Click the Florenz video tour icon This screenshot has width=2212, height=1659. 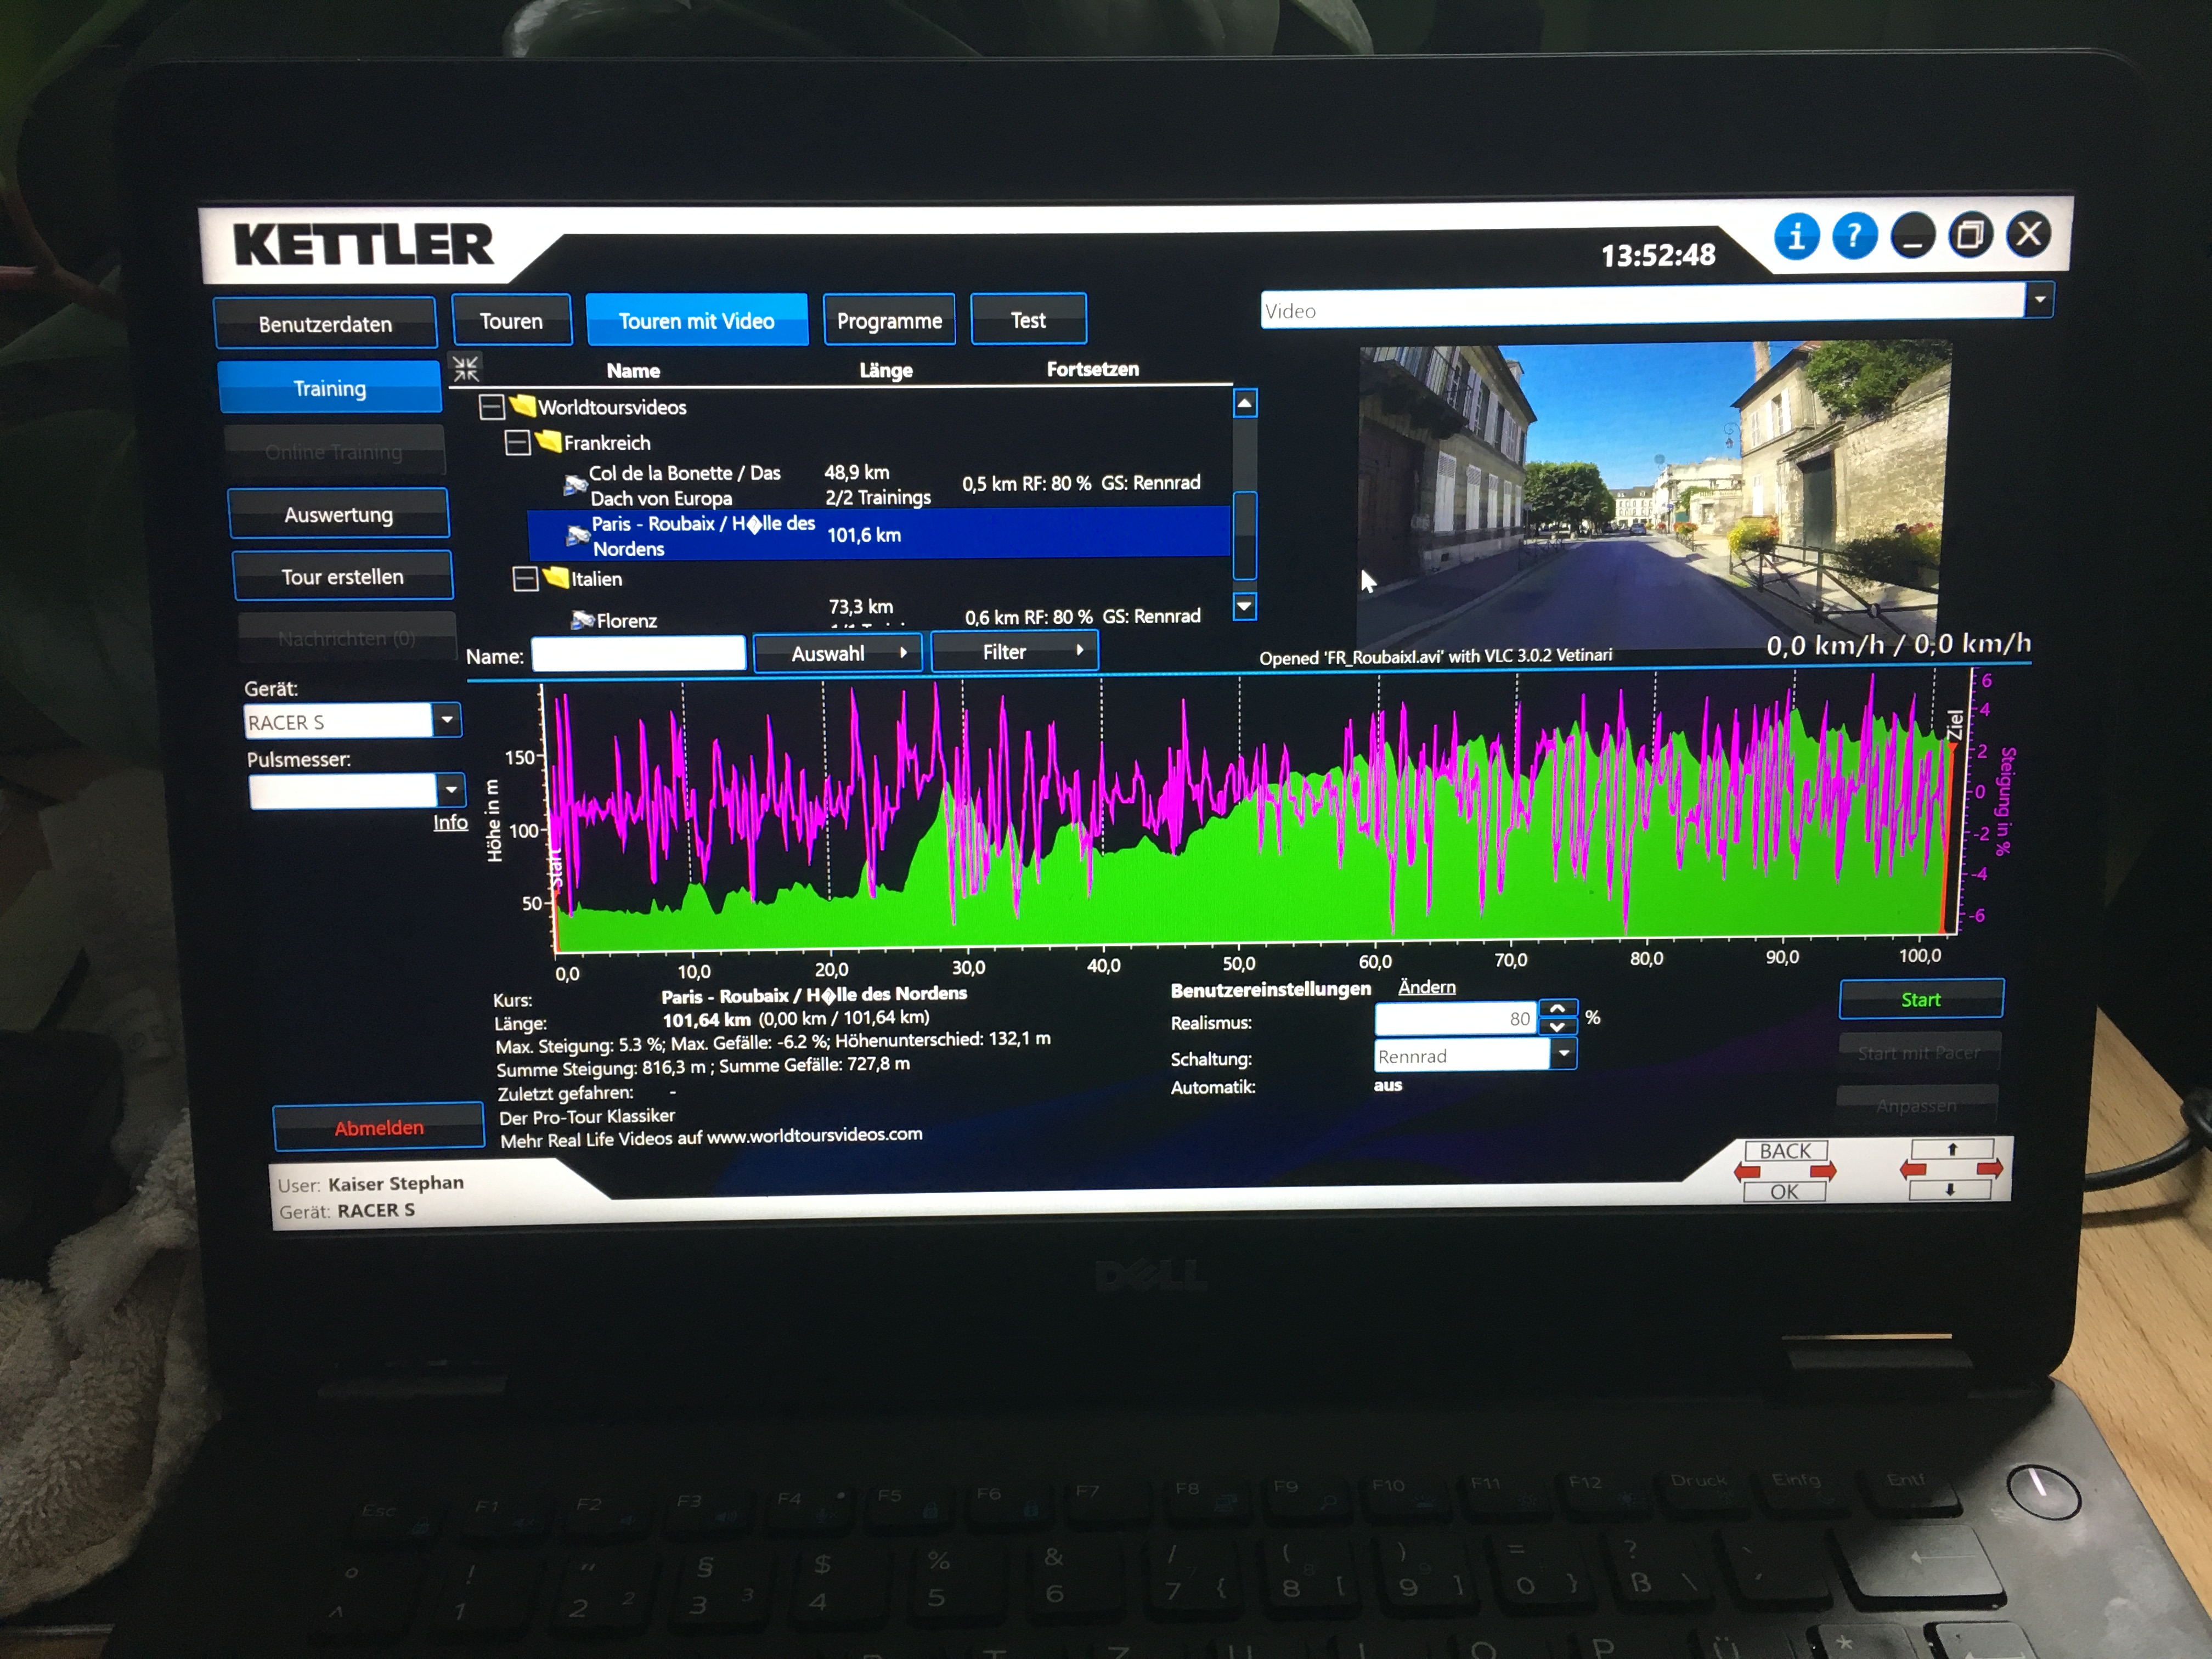582,620
